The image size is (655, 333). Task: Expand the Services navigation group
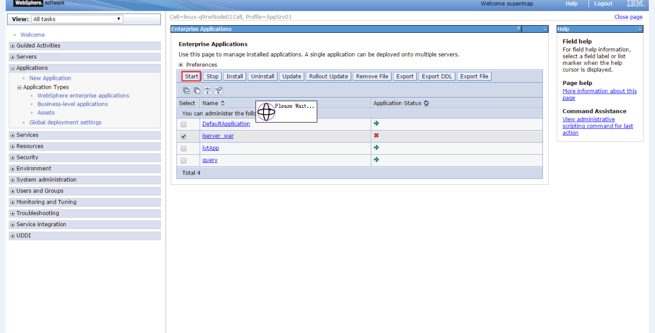[13, 135]
